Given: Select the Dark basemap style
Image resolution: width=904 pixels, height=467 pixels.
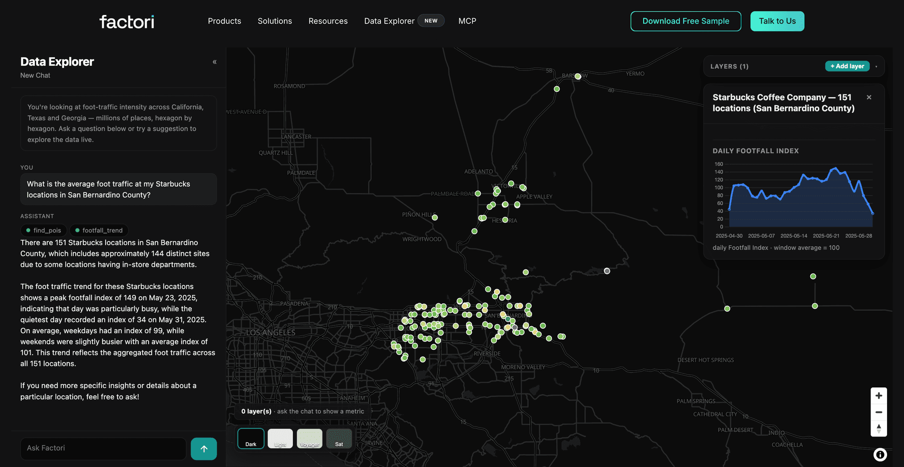Looking at the screenshot, I should coord(251,439).
